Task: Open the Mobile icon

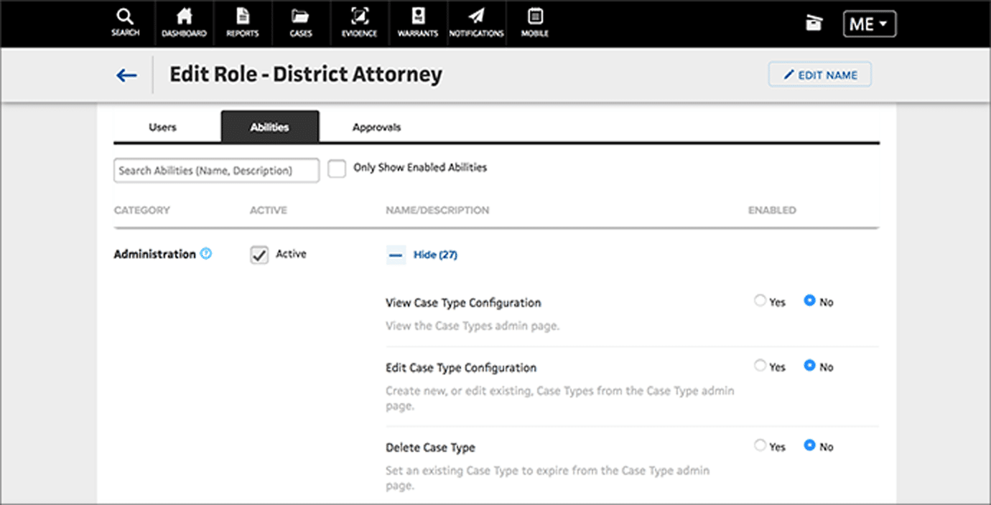Action: point(535,23)
